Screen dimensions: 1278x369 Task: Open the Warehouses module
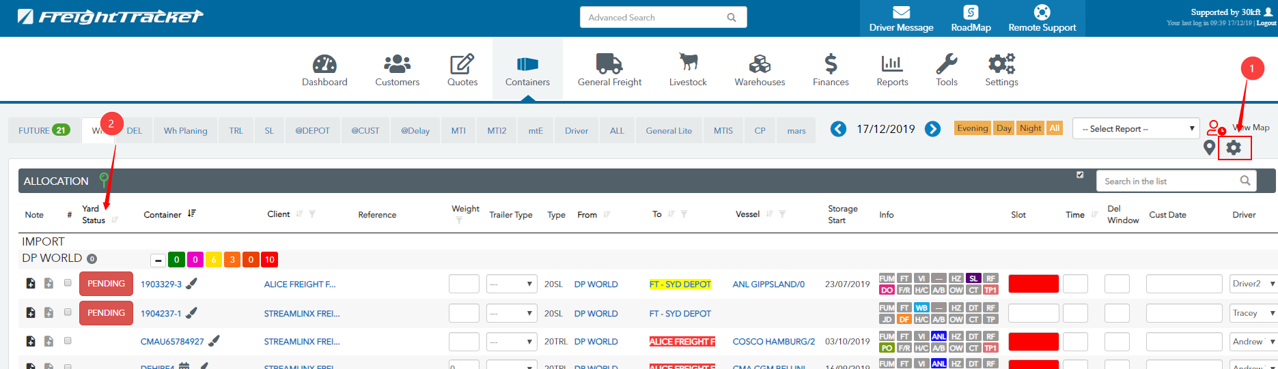point(760,70)
